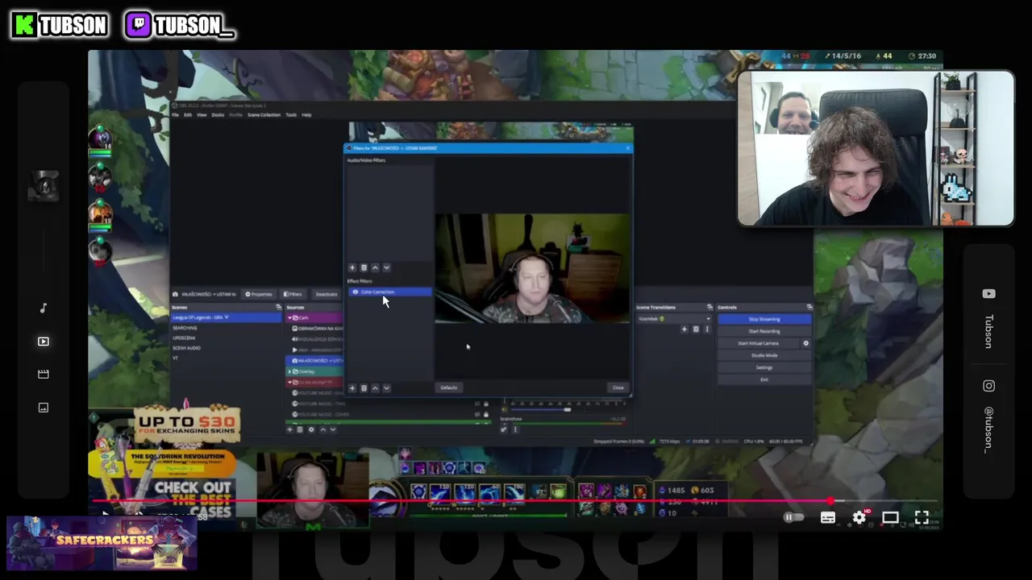Open transition properties three-dot menu
Image resolution: width=1032 pixels, height=580 pixels.
pos(707,329)
